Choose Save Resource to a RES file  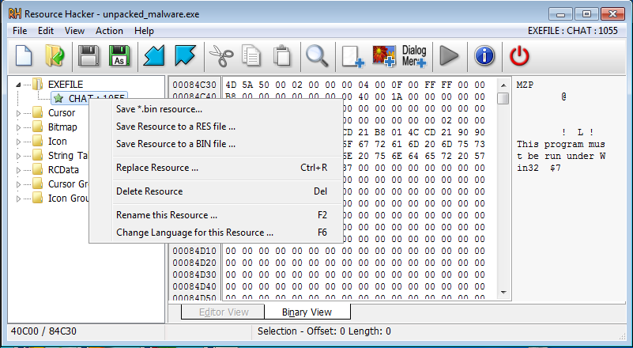click(x=216, y=127)
